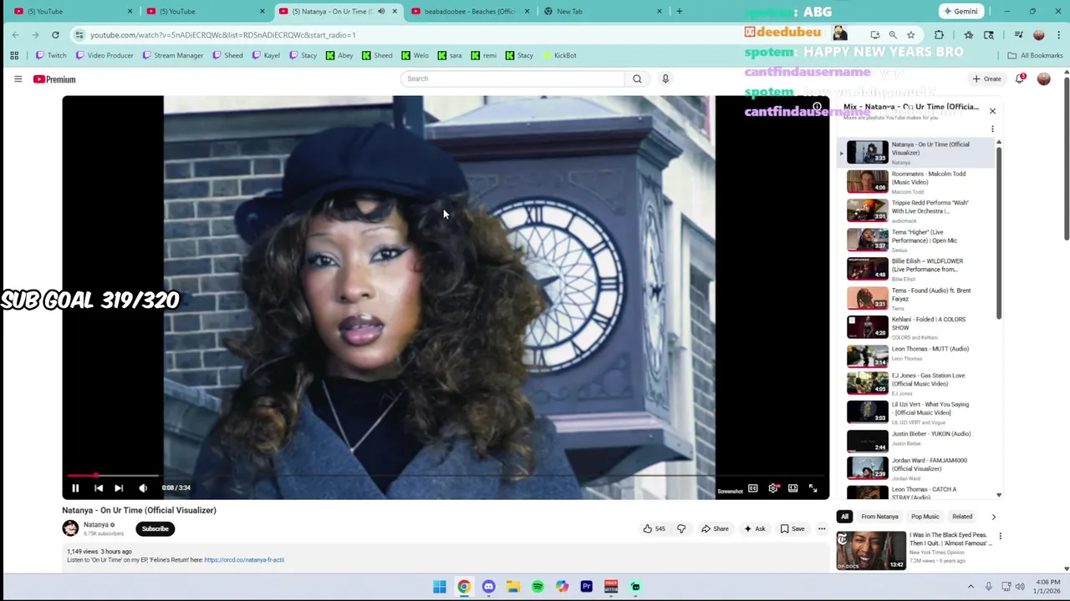Select Justin Bieber YUKON Audio item
1070x601 pixels.
coord(918,440)
